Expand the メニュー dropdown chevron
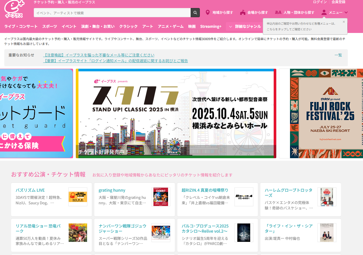The height and width of the screenshot is (255, 363). tap(346, 13)
